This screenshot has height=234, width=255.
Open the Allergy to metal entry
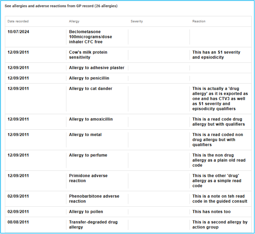pos(85,135)
